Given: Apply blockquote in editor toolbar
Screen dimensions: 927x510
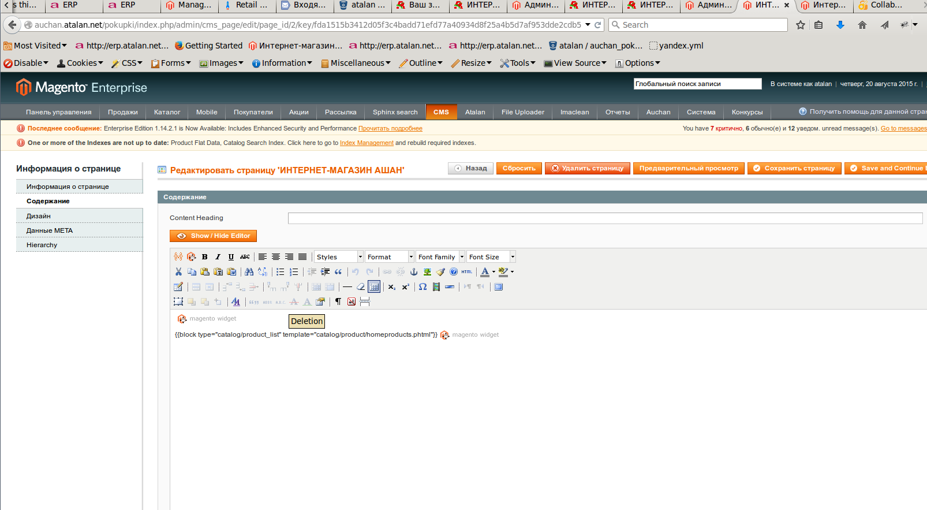Looking at the screenshot, I should 338,271.
